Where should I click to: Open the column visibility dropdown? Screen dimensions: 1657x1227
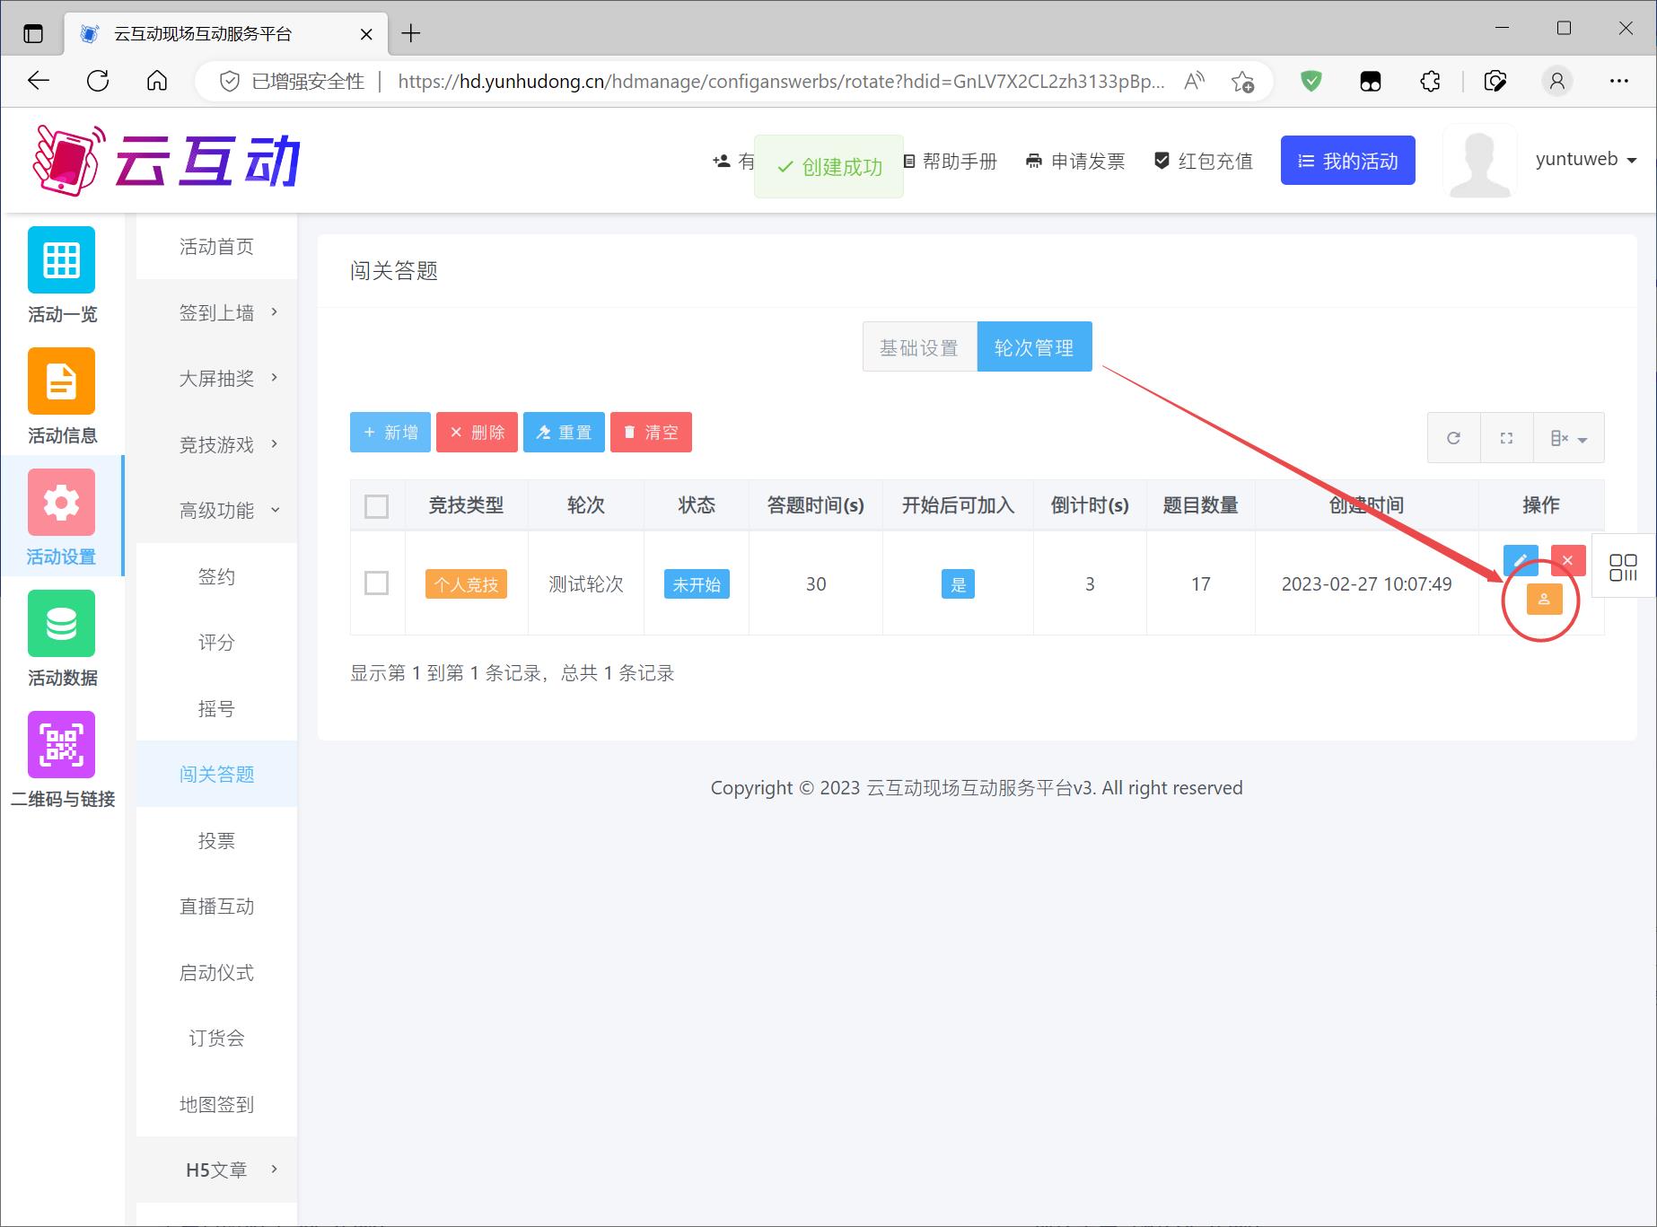point(1568,438)
